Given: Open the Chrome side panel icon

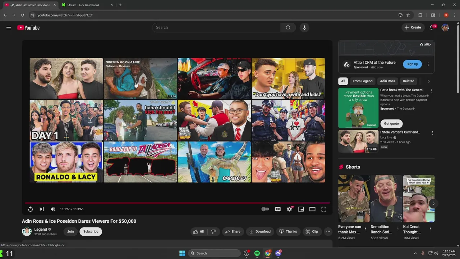Looking at the screenshot, I should (x=433, y=15).
